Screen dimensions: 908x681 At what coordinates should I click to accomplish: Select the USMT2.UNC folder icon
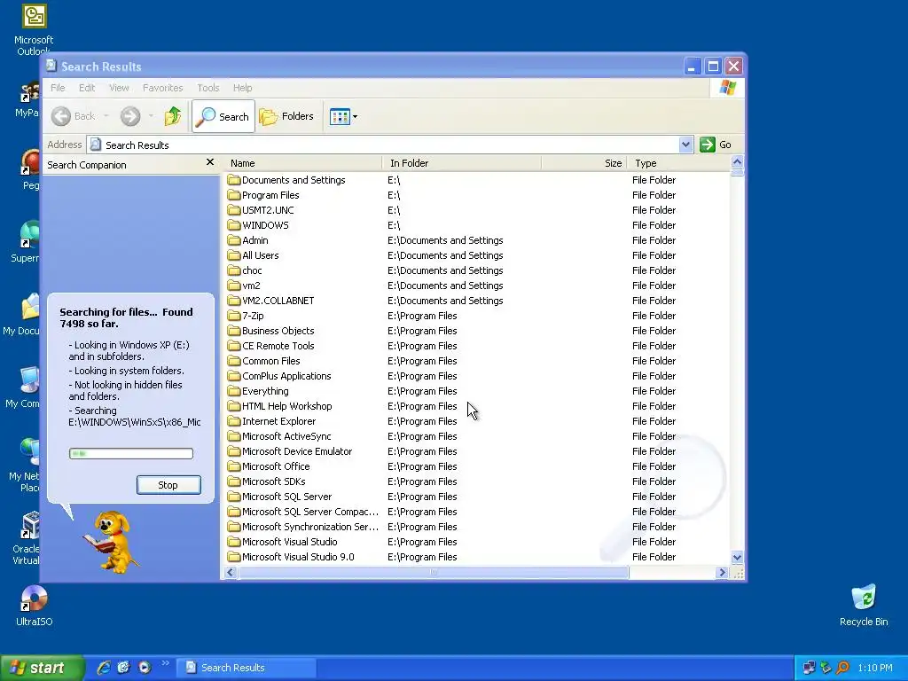tap(234, 210)
